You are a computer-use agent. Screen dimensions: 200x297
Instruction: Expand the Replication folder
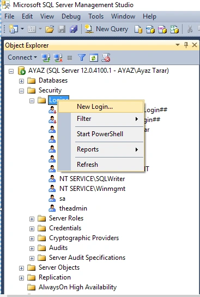pyautogui.click(x=21, y=278)
